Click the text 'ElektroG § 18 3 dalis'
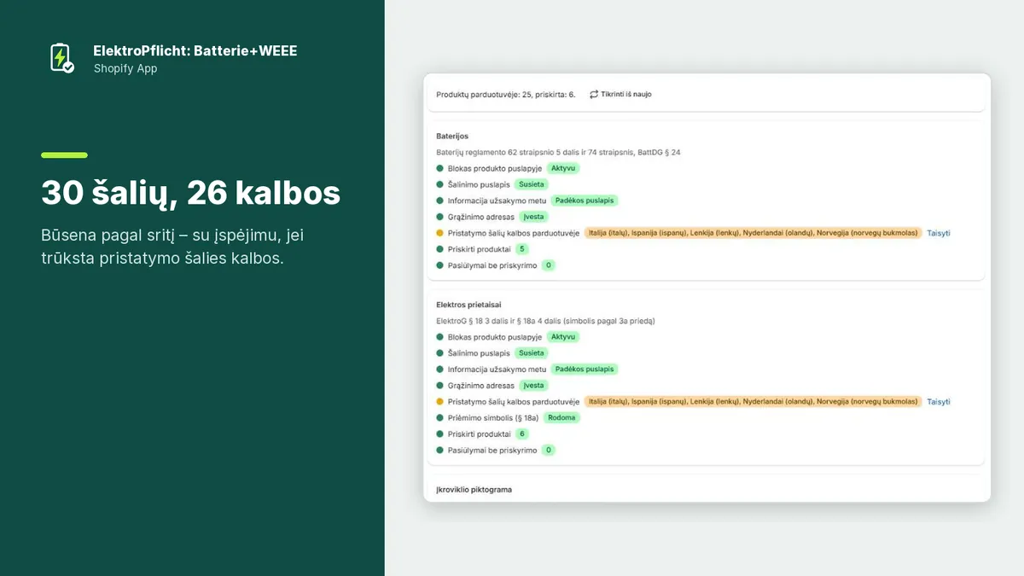Screen dimensions: 1024x576 click(x=470, y=321)
